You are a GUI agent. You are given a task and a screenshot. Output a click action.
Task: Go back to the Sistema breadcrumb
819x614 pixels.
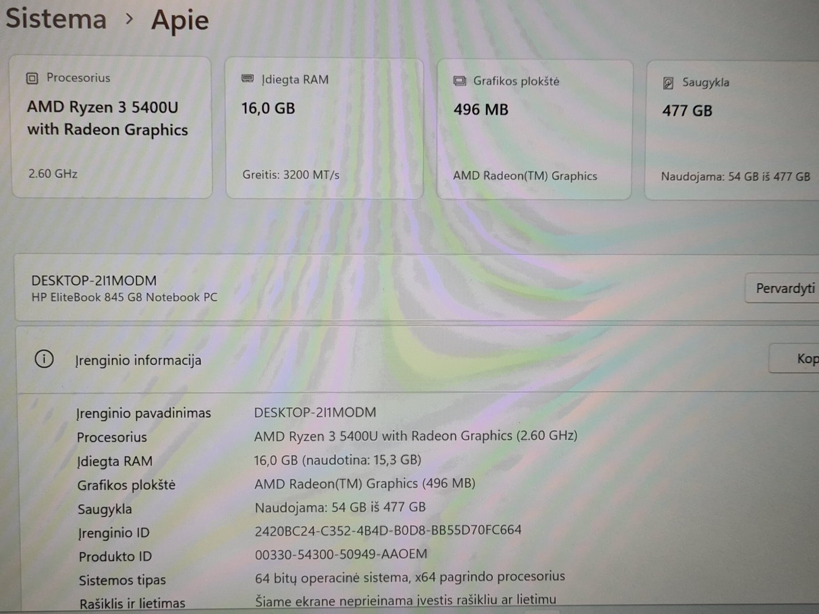pyautogui.click(x=56, y=19)
